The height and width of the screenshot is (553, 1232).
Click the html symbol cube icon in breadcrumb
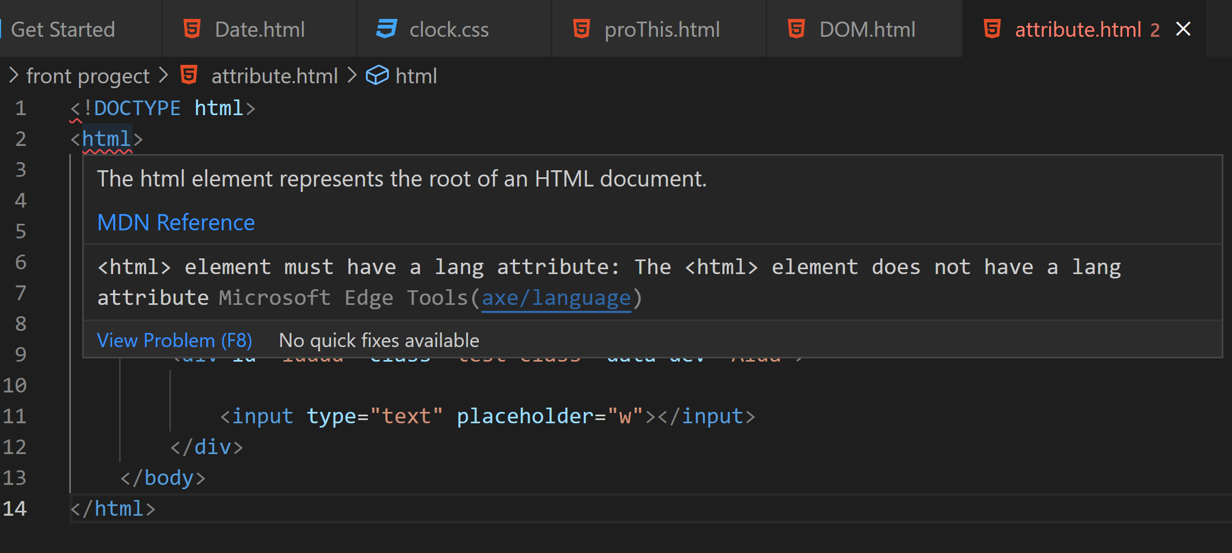click(377, 75)
